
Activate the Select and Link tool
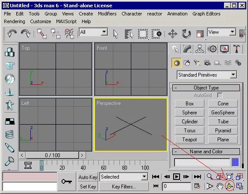42,33
